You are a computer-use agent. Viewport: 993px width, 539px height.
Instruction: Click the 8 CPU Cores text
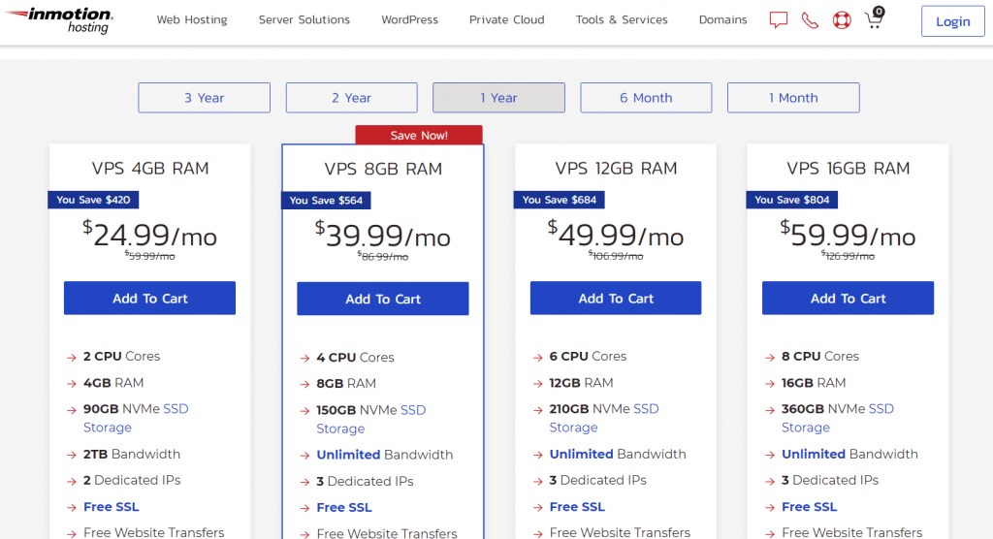tap(820, 356)
